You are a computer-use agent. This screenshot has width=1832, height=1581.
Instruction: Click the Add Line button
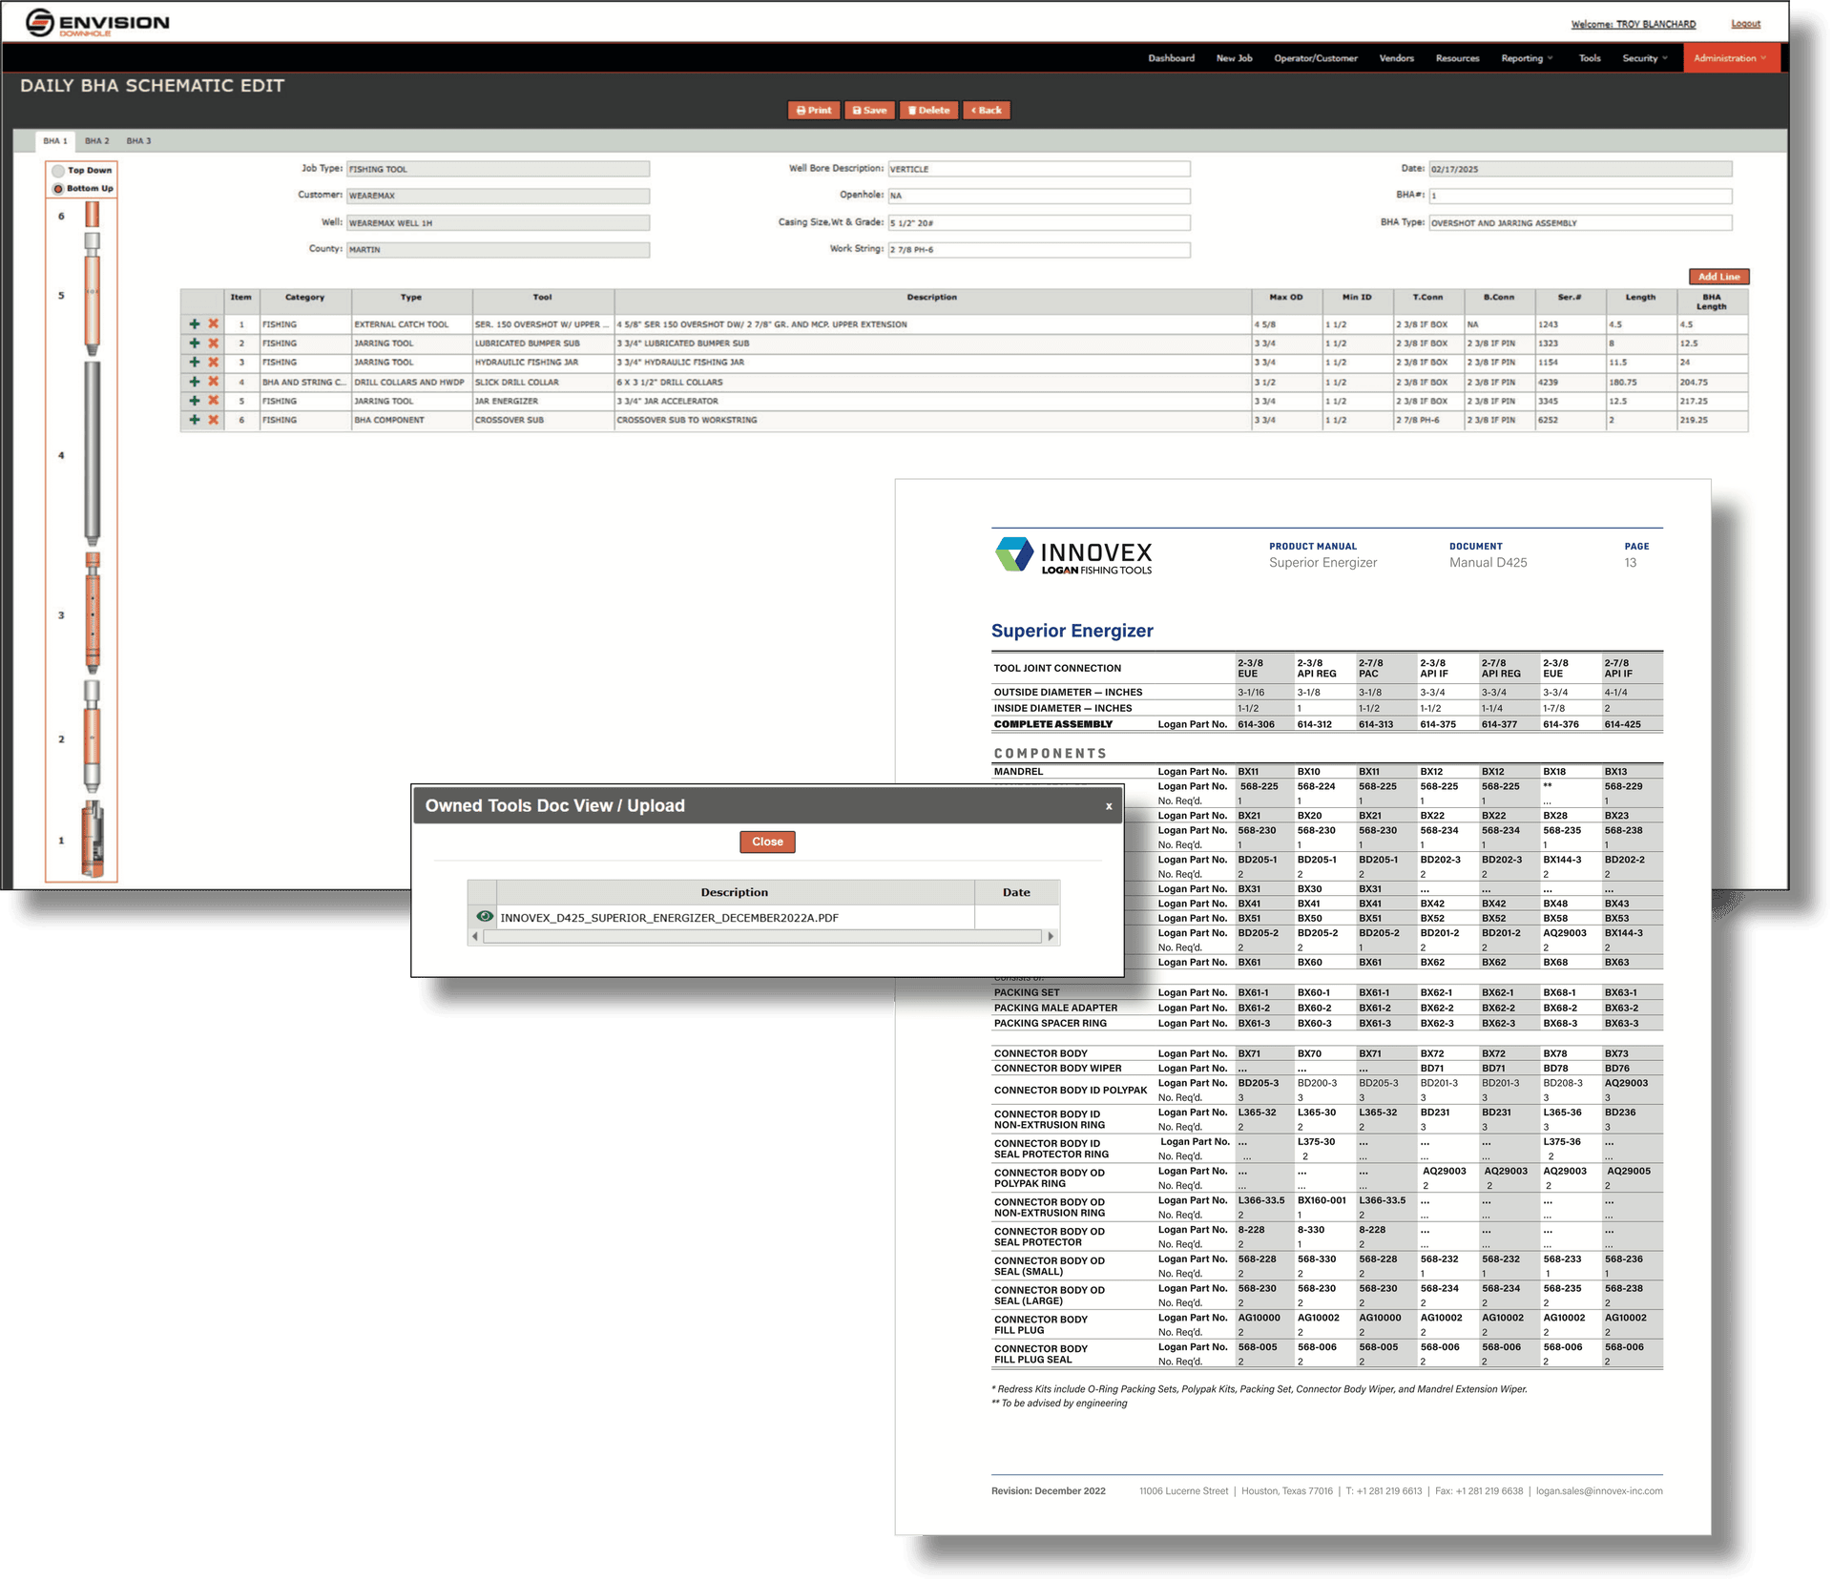pyautogui.click(x=1718, y=277)
